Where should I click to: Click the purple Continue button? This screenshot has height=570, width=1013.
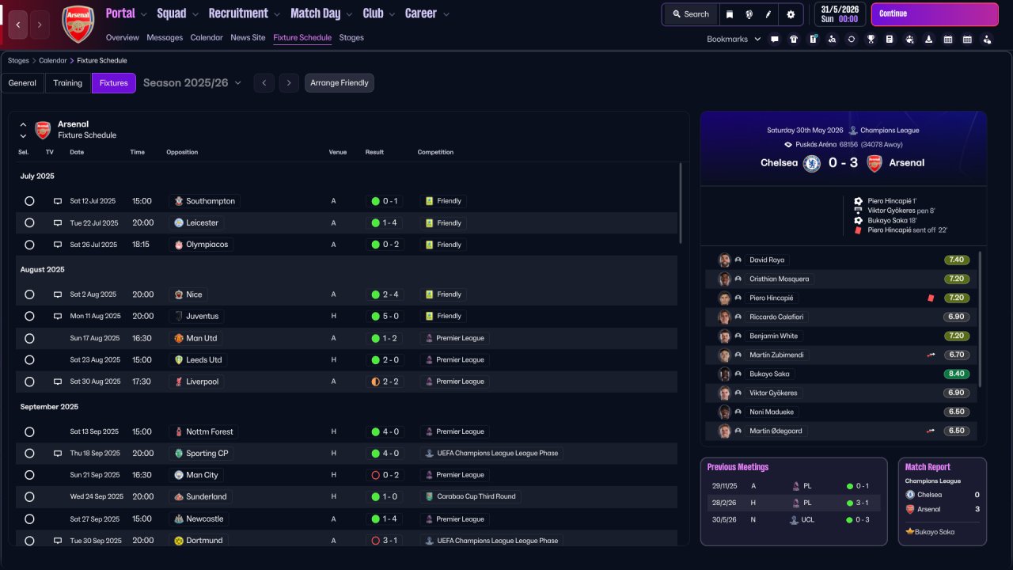tap(935, 14)
